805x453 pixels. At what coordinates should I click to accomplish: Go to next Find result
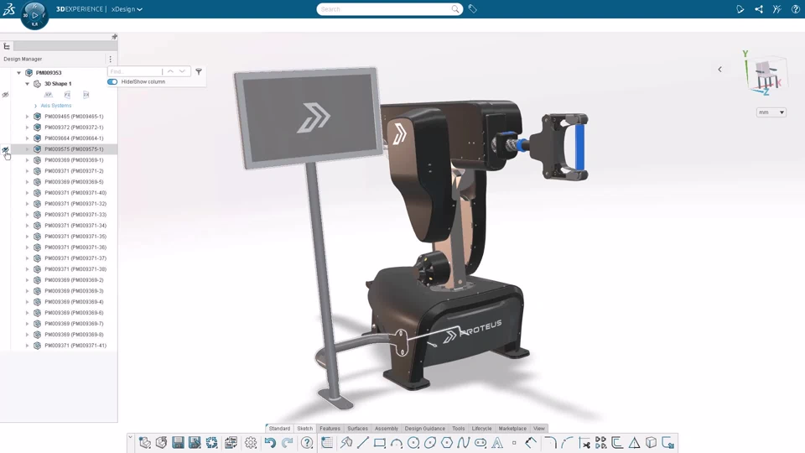pos(182,71)
